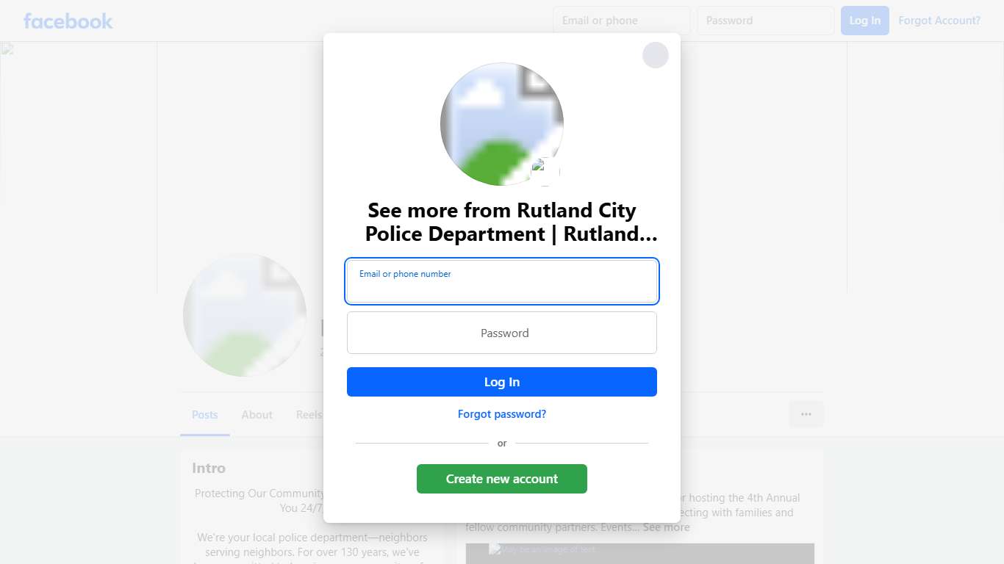Click the page profile picture in the popup
The width and height of the screenshot is (1004, 564).
coord(501,123)
